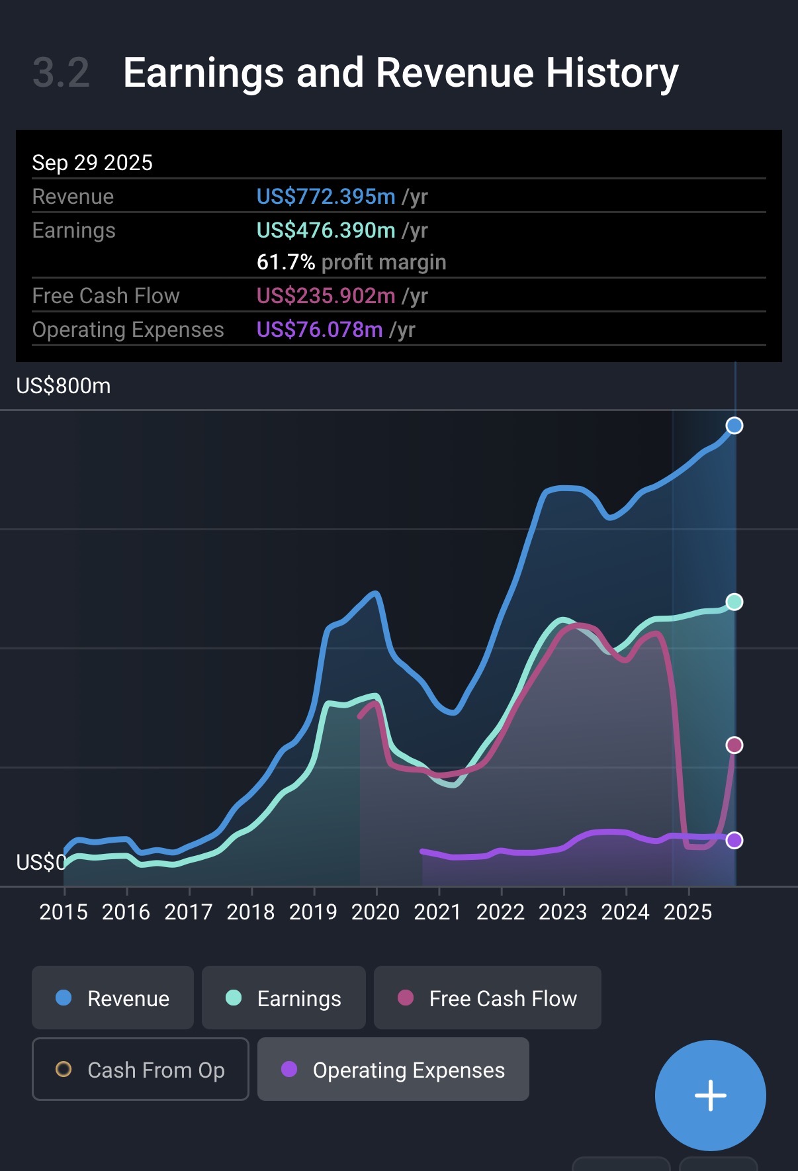Toggle the Revenue series chip

pyautogui.click(x=113, y=998)
